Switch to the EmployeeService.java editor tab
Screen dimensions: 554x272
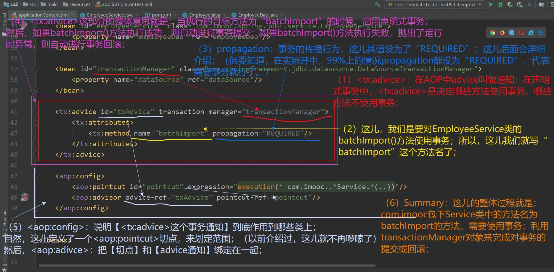110,15
